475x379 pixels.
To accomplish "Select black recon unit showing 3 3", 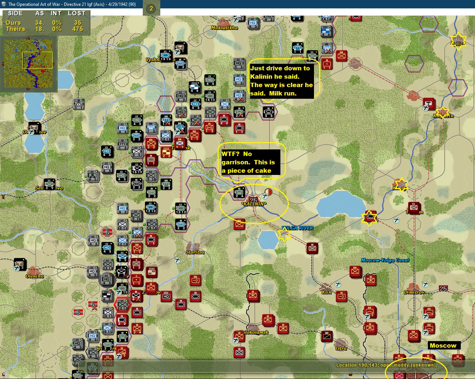I will (269, 112).
